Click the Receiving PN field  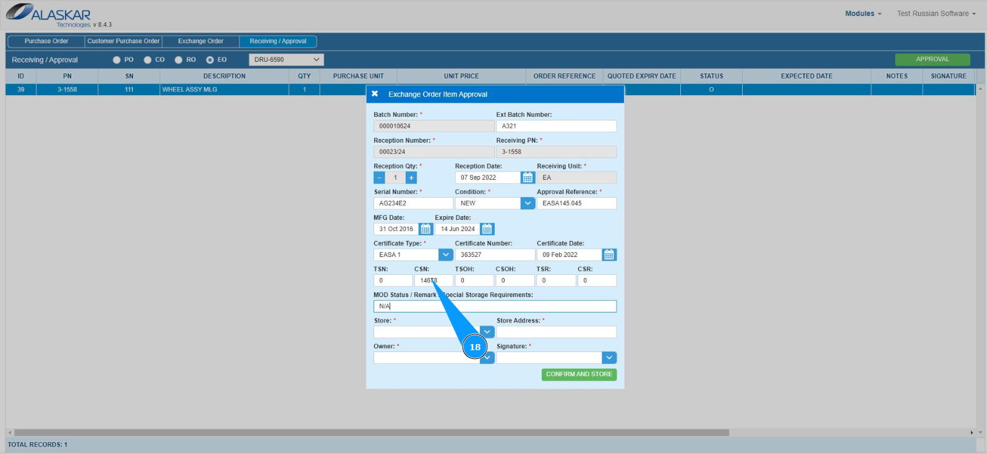point(557,152)
